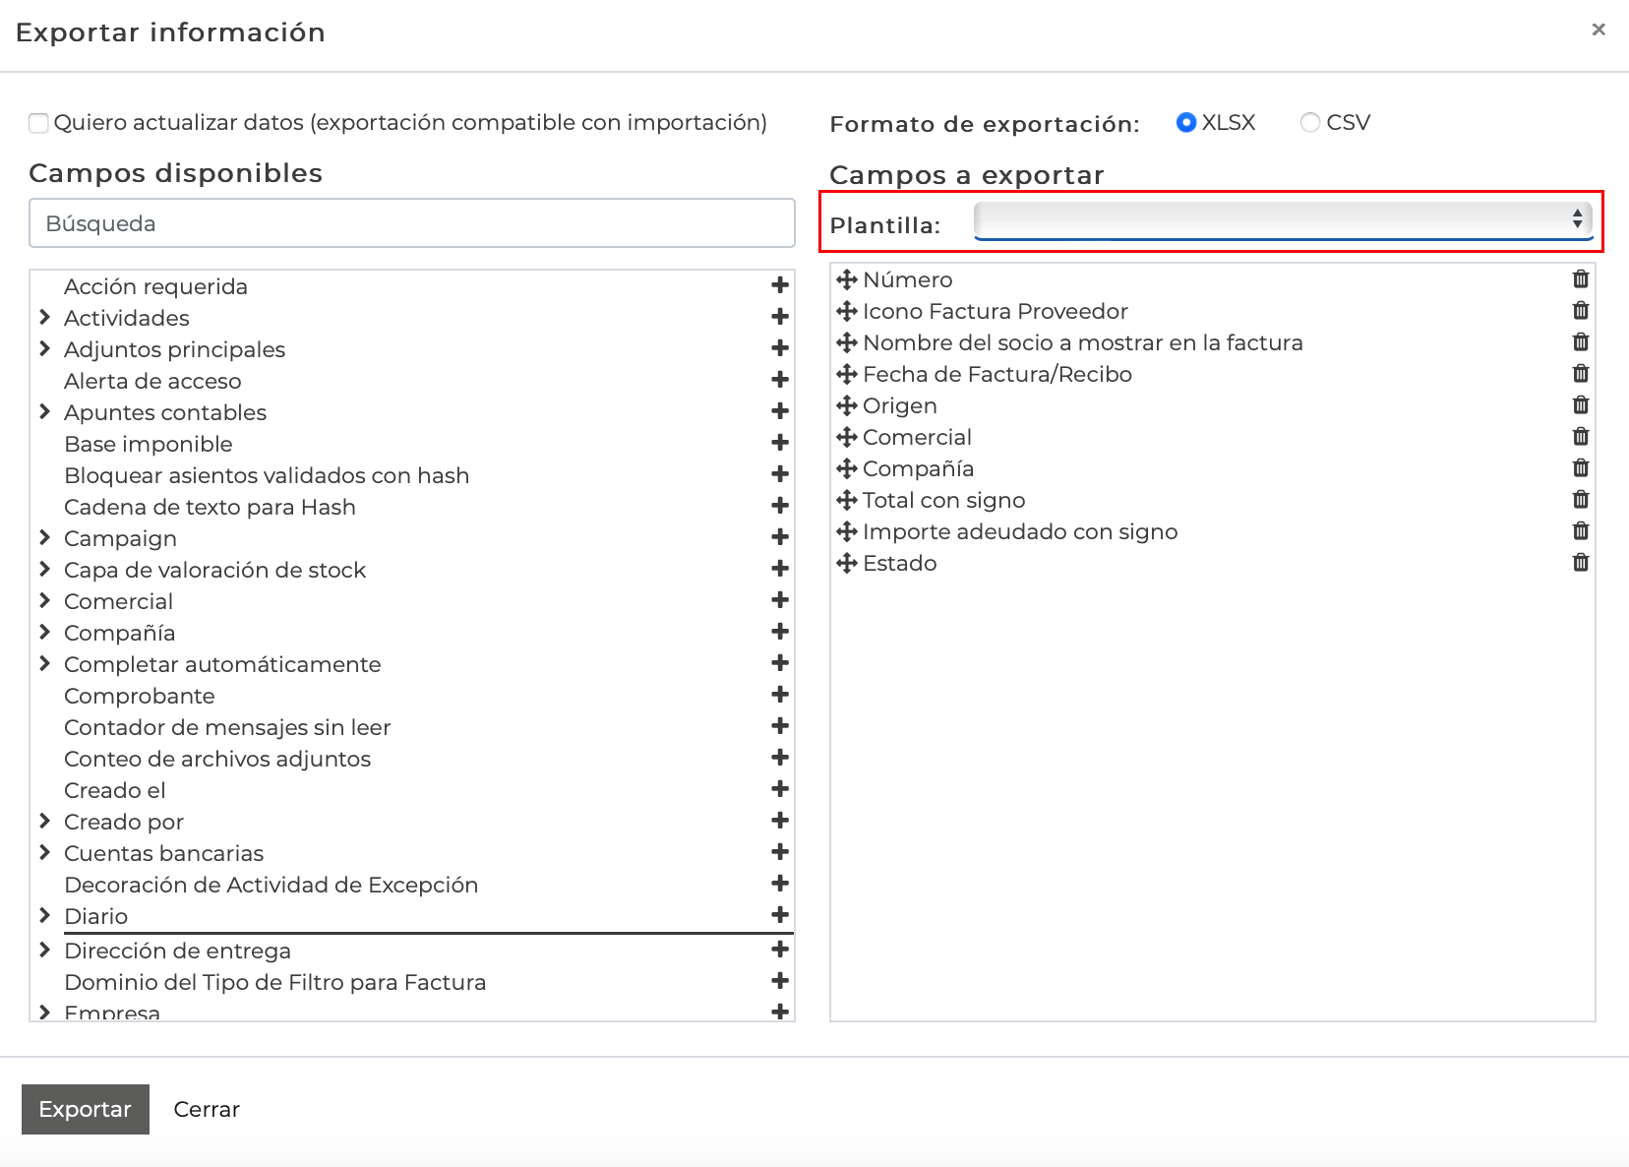This screenshot has height=1167, width=1629.
Task: Grab the move handle for 'Compañía' export field
Action: pos(846,468)
